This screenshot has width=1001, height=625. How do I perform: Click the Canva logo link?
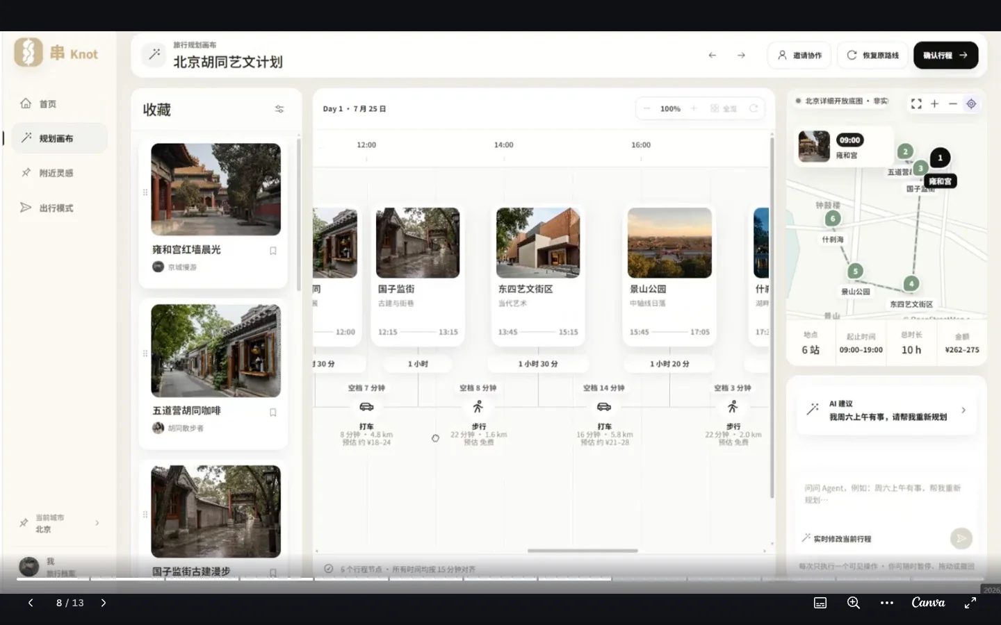point(928,603)
